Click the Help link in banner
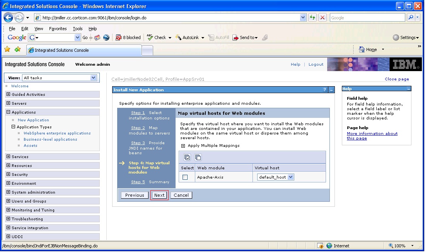425x252 pixels. click(x=295, y=65)
